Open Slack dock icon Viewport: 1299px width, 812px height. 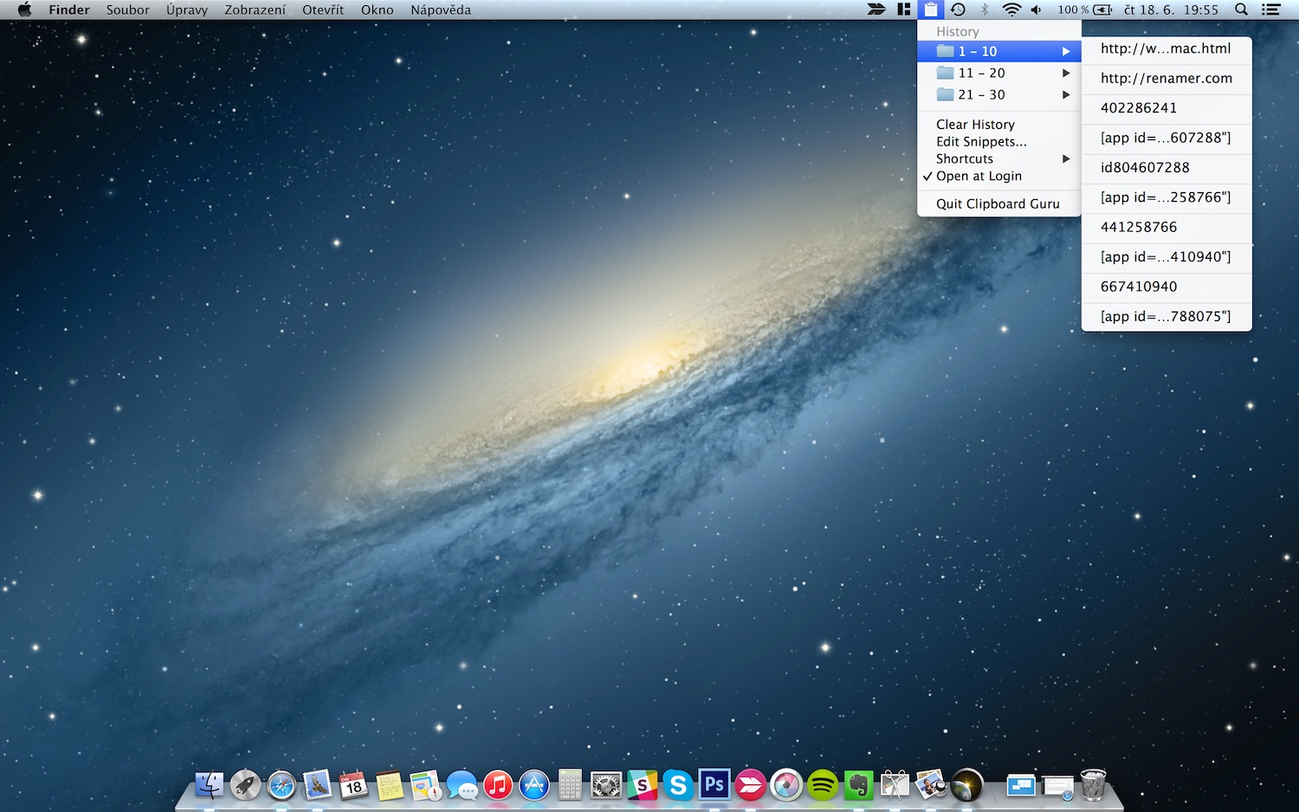pyautogui.click(x=643, y=785)
